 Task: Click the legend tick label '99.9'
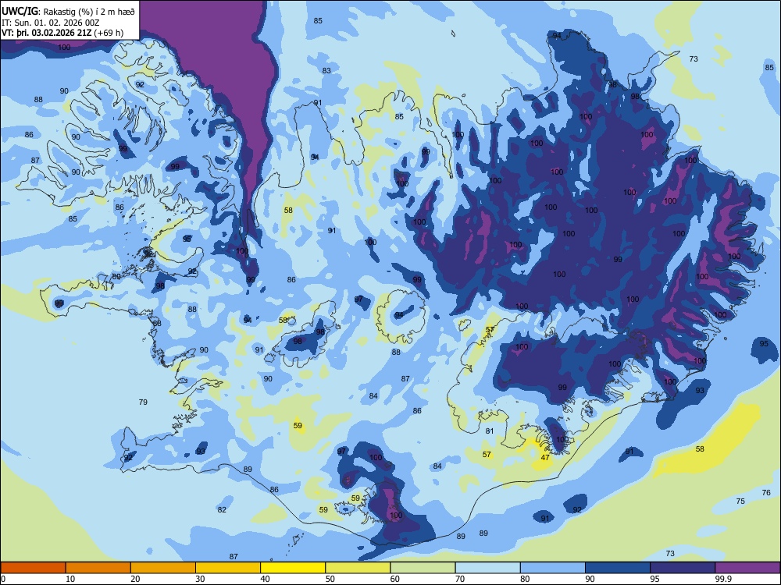pos(723,579)
